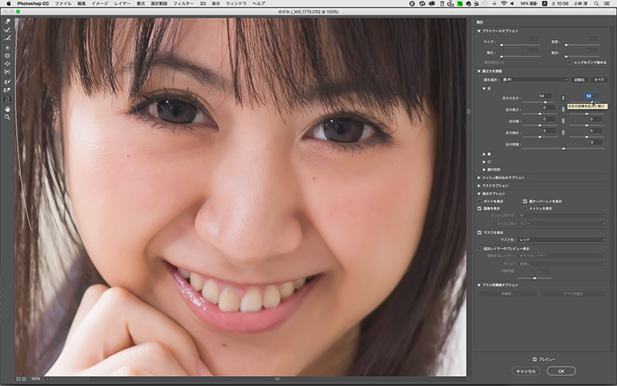Enable 追加レイヤーのプレビュー表示 checkbox

(479, 249)
